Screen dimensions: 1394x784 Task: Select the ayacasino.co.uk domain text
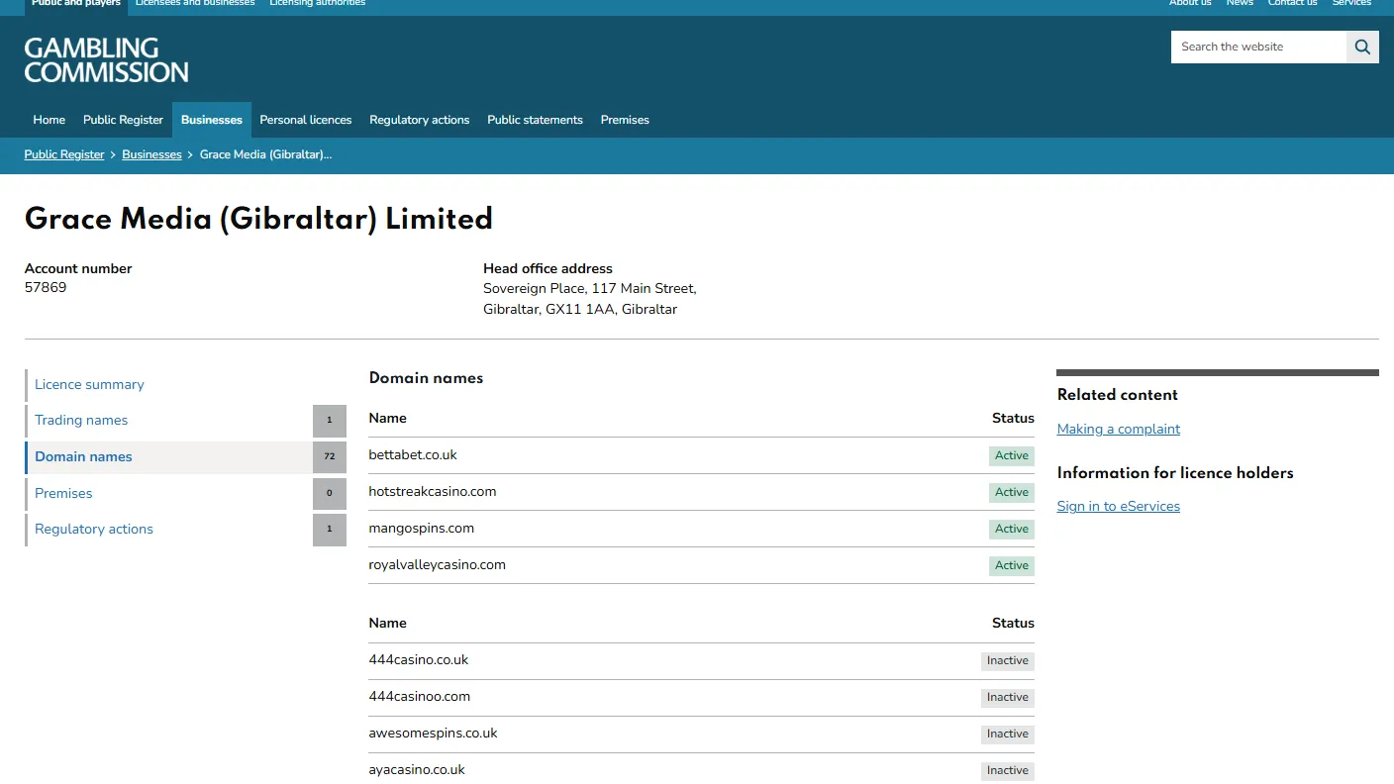[x=417, y=770]
